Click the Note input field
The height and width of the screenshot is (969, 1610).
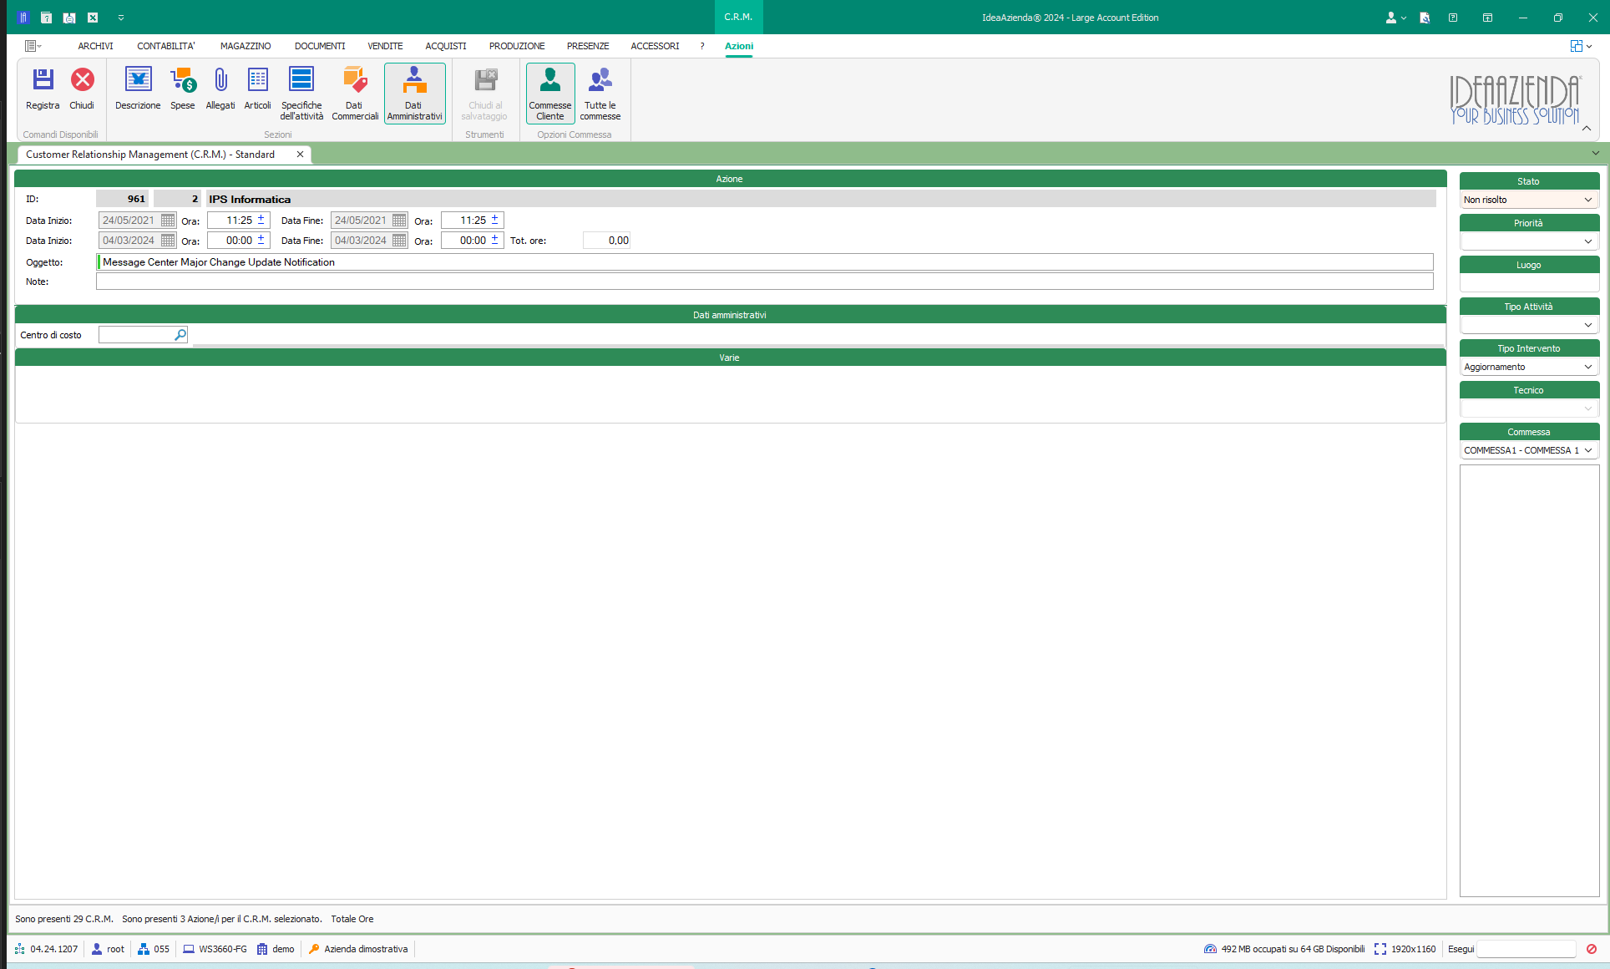(x=765, y=282)
